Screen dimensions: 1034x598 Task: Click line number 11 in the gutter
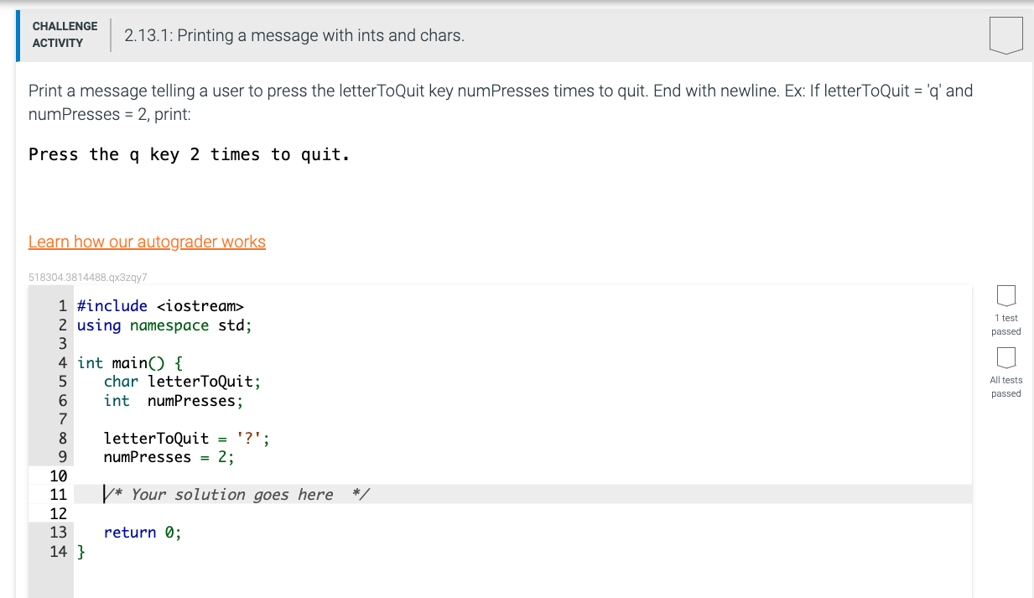coord(59,494)
